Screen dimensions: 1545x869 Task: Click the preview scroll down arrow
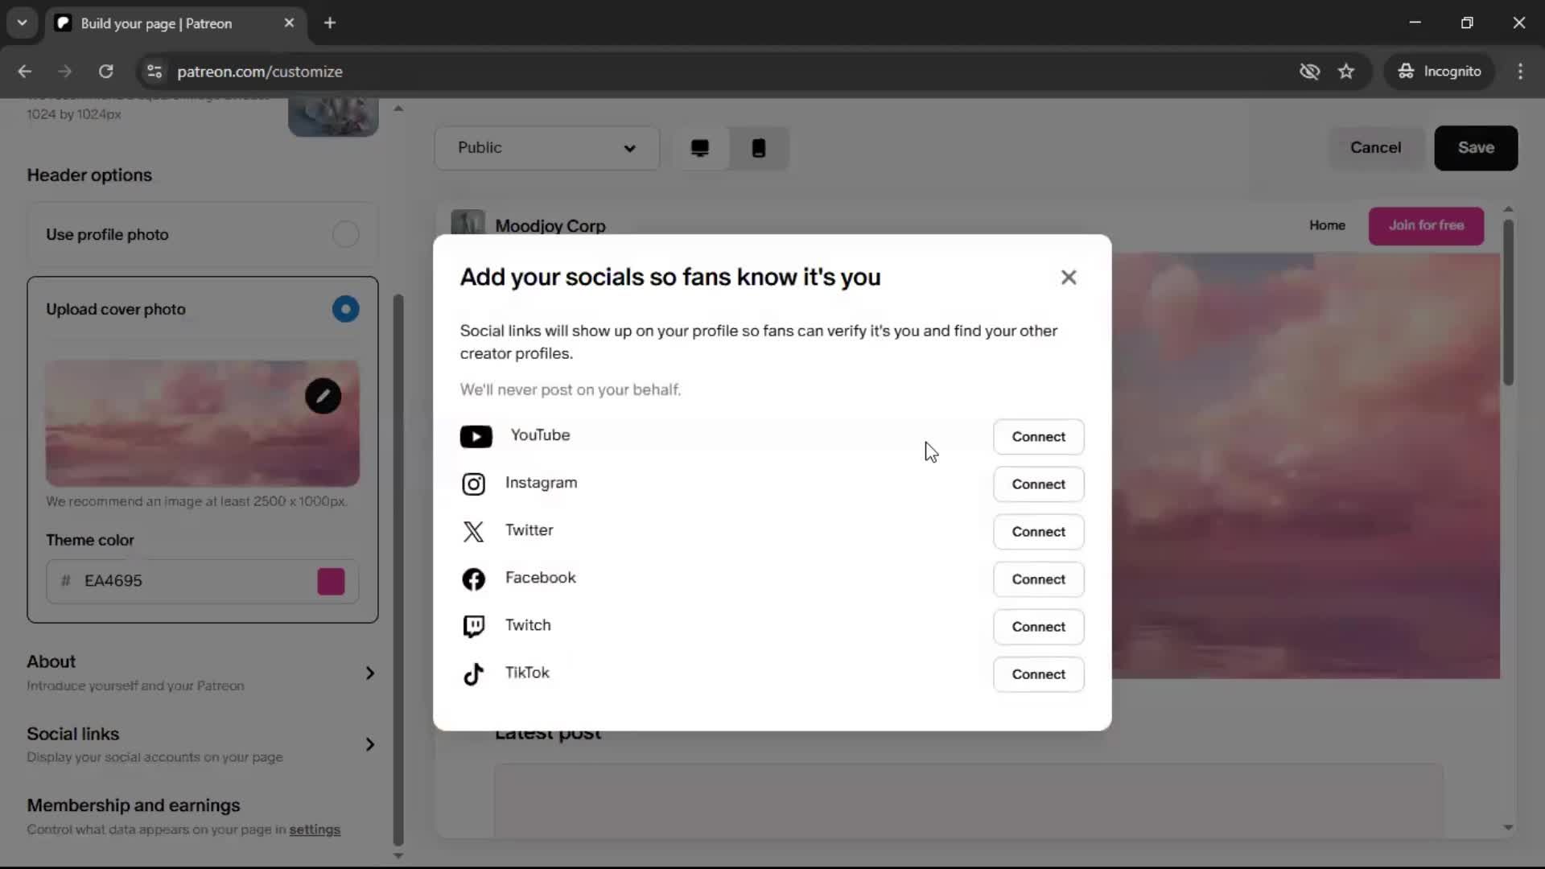point(1508,827)
